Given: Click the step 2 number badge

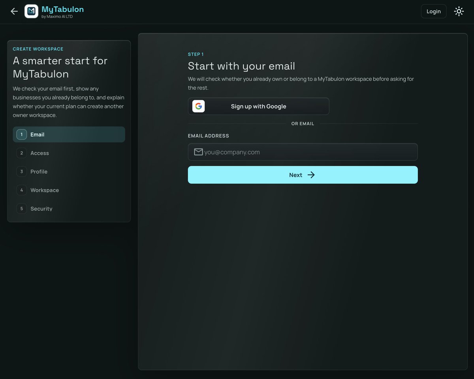Looking at the screenshot, I should [x=21, y=153].
